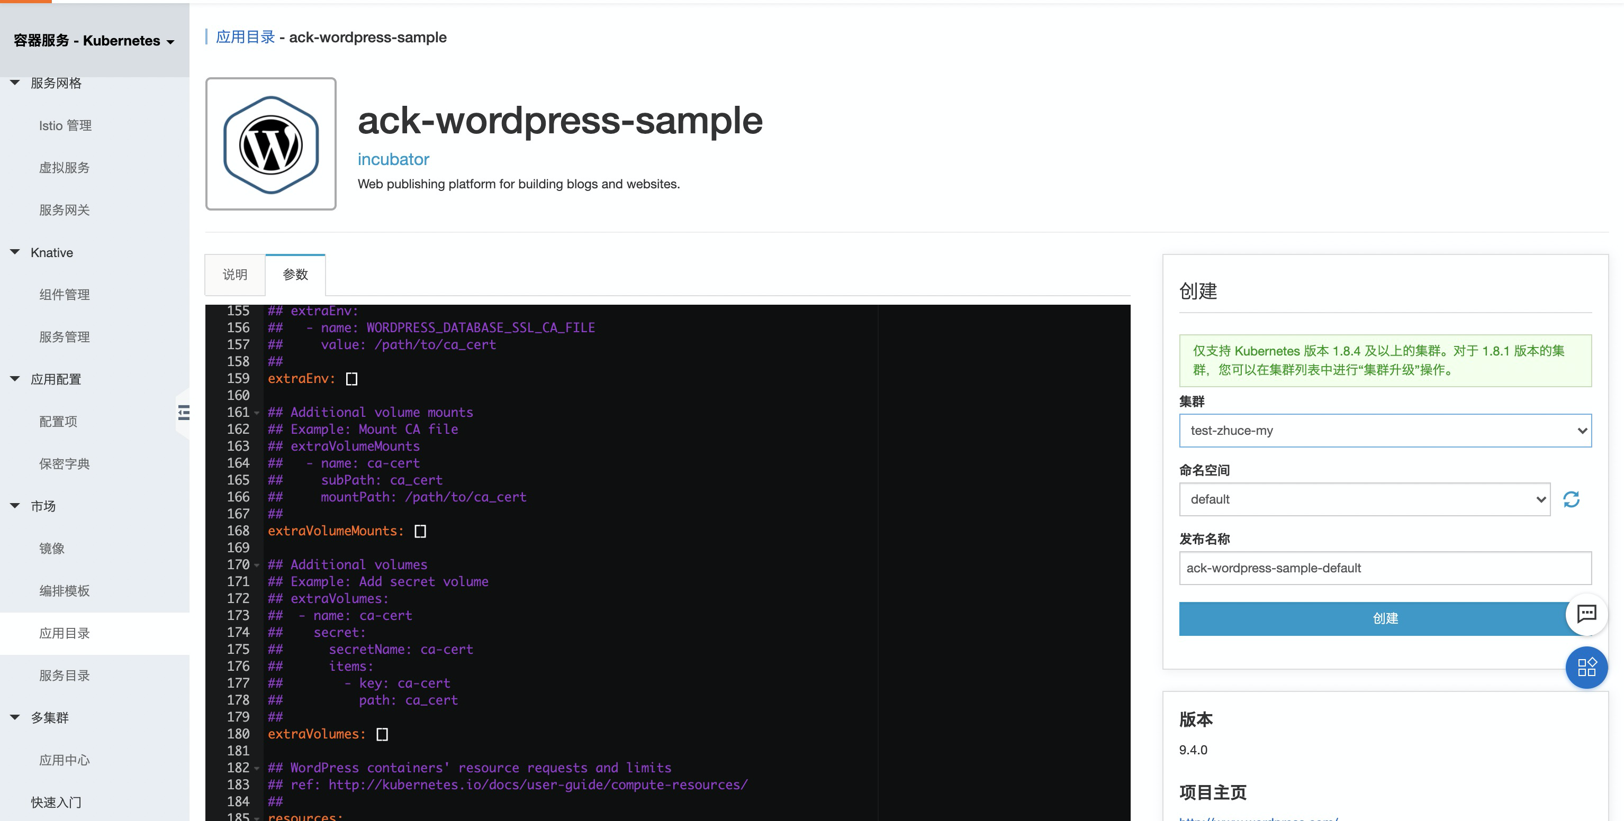The width and height of the screenshot is (1624, 821).
Task: Open the chat feedback bubble icon
Action: click(1586, 614)
